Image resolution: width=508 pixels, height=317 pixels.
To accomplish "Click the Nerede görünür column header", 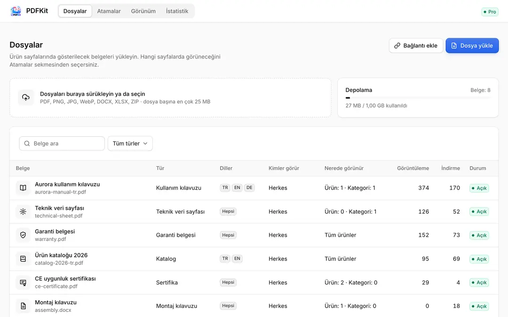I will (344, 168).
